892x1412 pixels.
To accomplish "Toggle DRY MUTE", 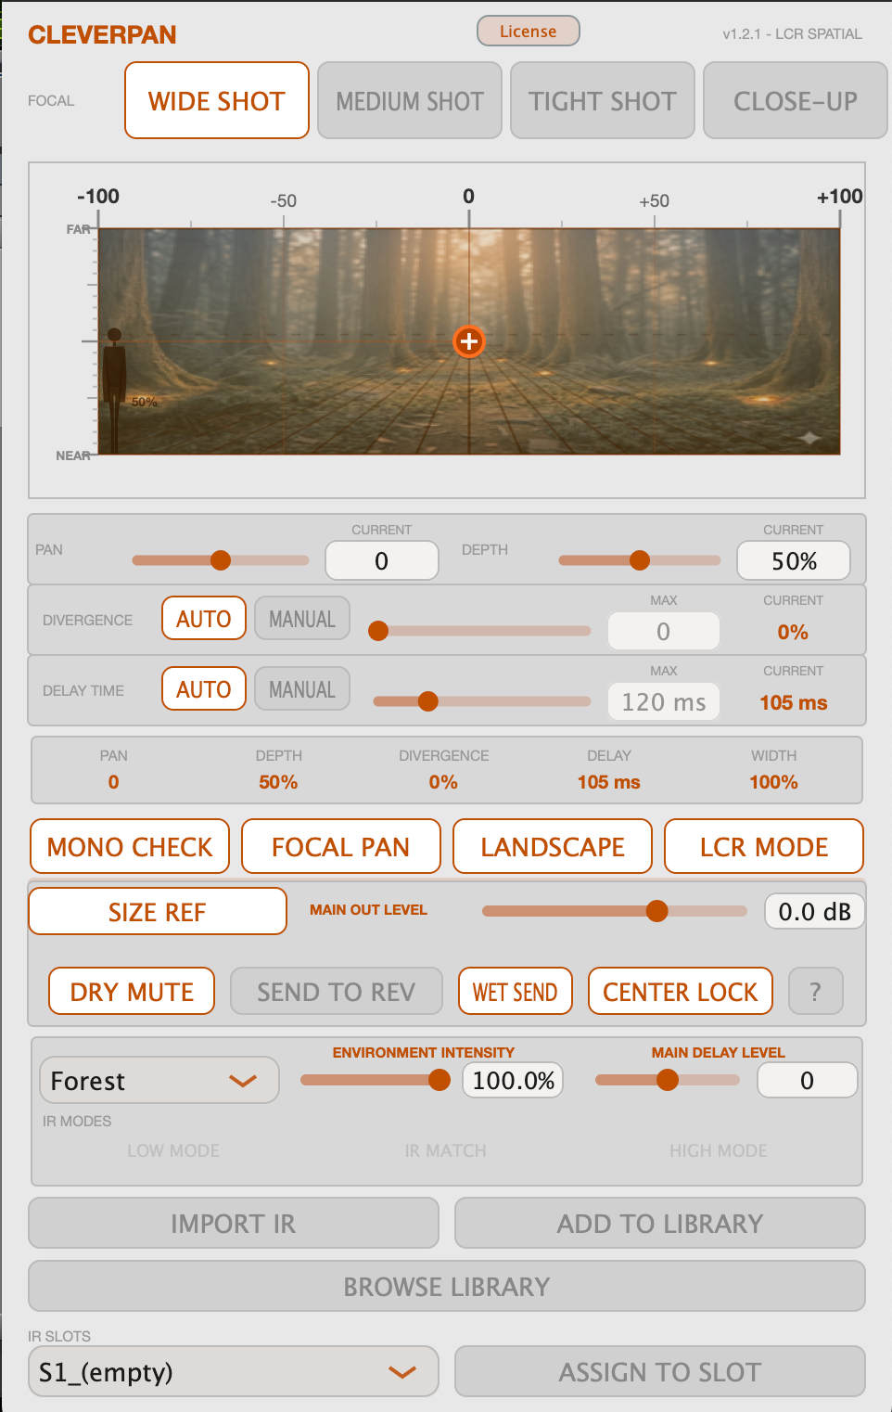I will coord(132,991).
